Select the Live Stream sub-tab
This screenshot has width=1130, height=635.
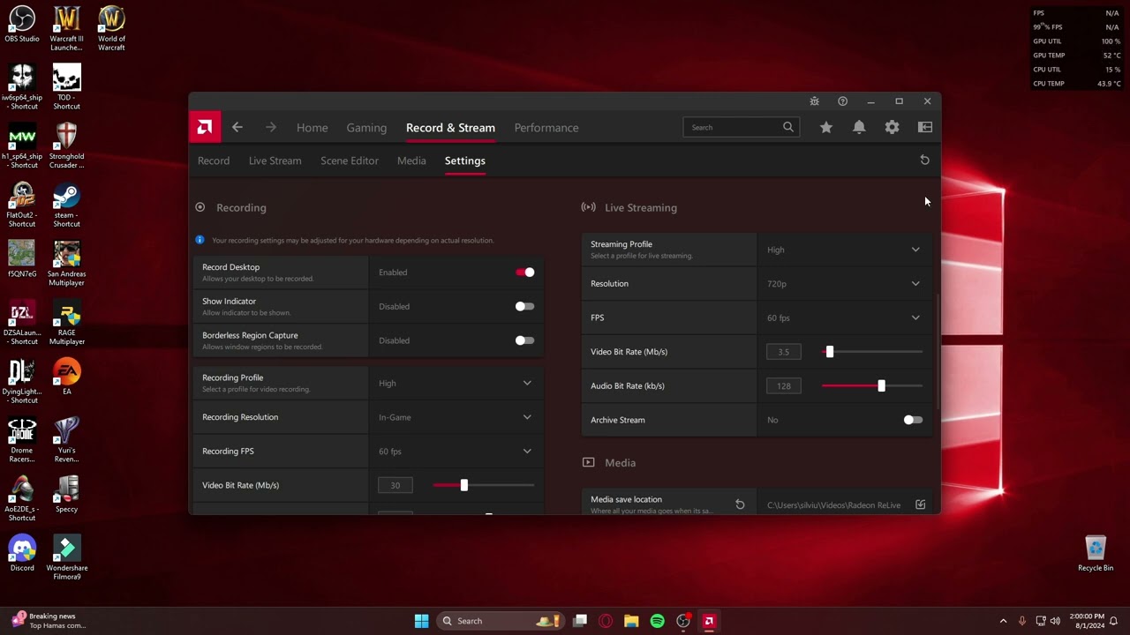275,161
